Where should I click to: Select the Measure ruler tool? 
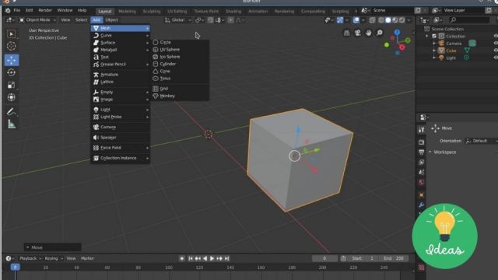point(12,124)
